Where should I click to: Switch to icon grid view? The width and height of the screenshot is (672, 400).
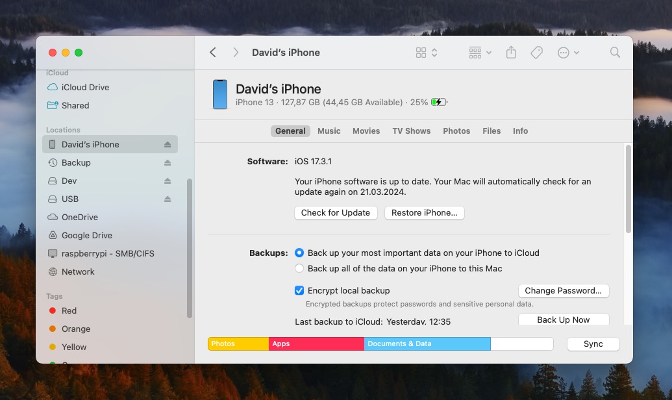421,53
